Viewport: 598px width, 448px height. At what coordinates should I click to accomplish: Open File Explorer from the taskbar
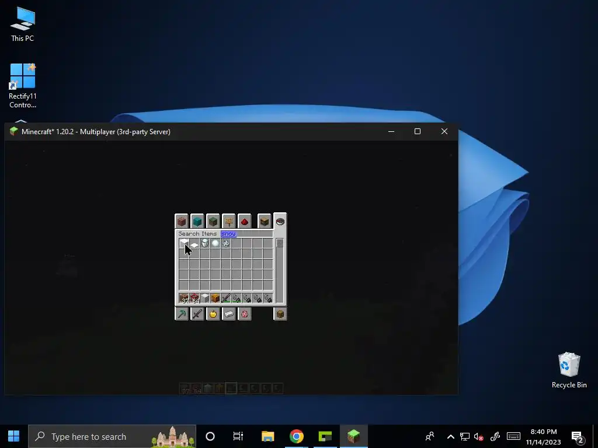[267, 436]
